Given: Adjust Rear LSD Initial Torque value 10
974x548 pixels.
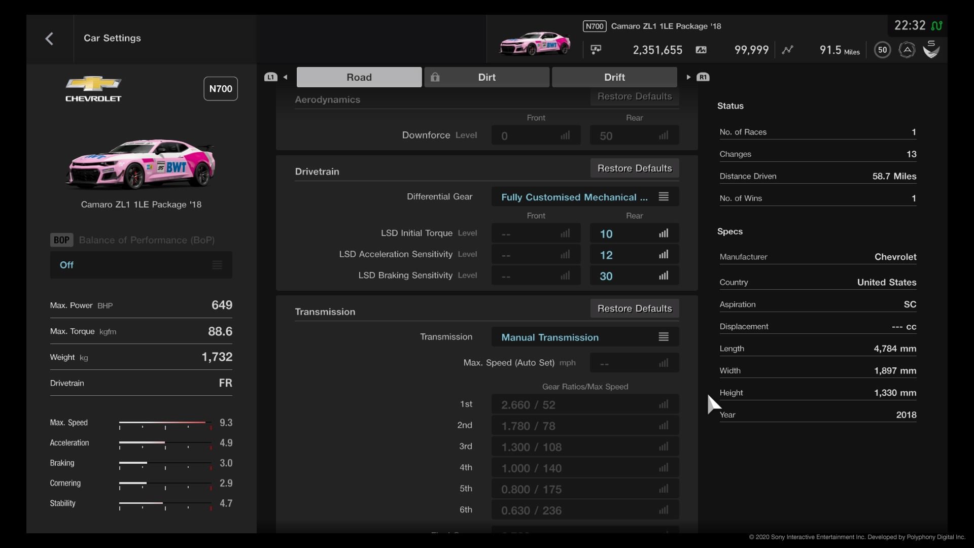Looking at the screenshot, I should tap(634, 233).
